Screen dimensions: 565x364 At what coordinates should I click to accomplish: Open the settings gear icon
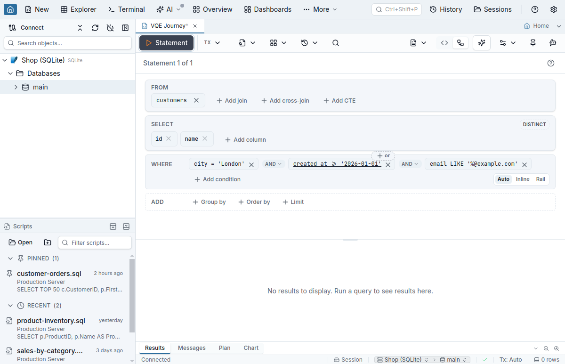554,9
